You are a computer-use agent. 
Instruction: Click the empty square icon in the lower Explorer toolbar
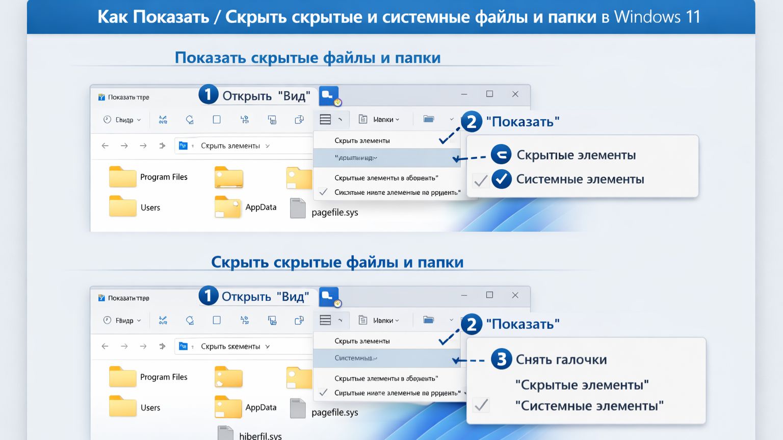click(217, 320)
